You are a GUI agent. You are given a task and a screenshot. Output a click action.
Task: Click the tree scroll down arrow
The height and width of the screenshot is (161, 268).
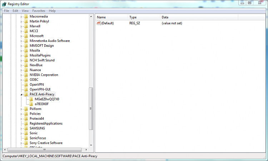point(91,145)
